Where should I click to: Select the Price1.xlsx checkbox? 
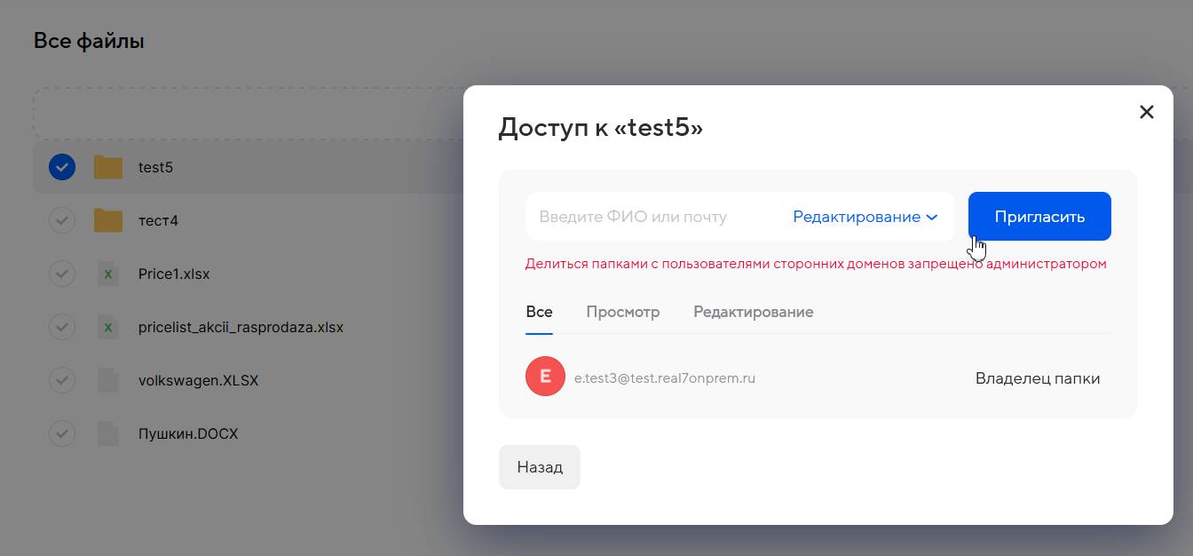click(62, 274)
